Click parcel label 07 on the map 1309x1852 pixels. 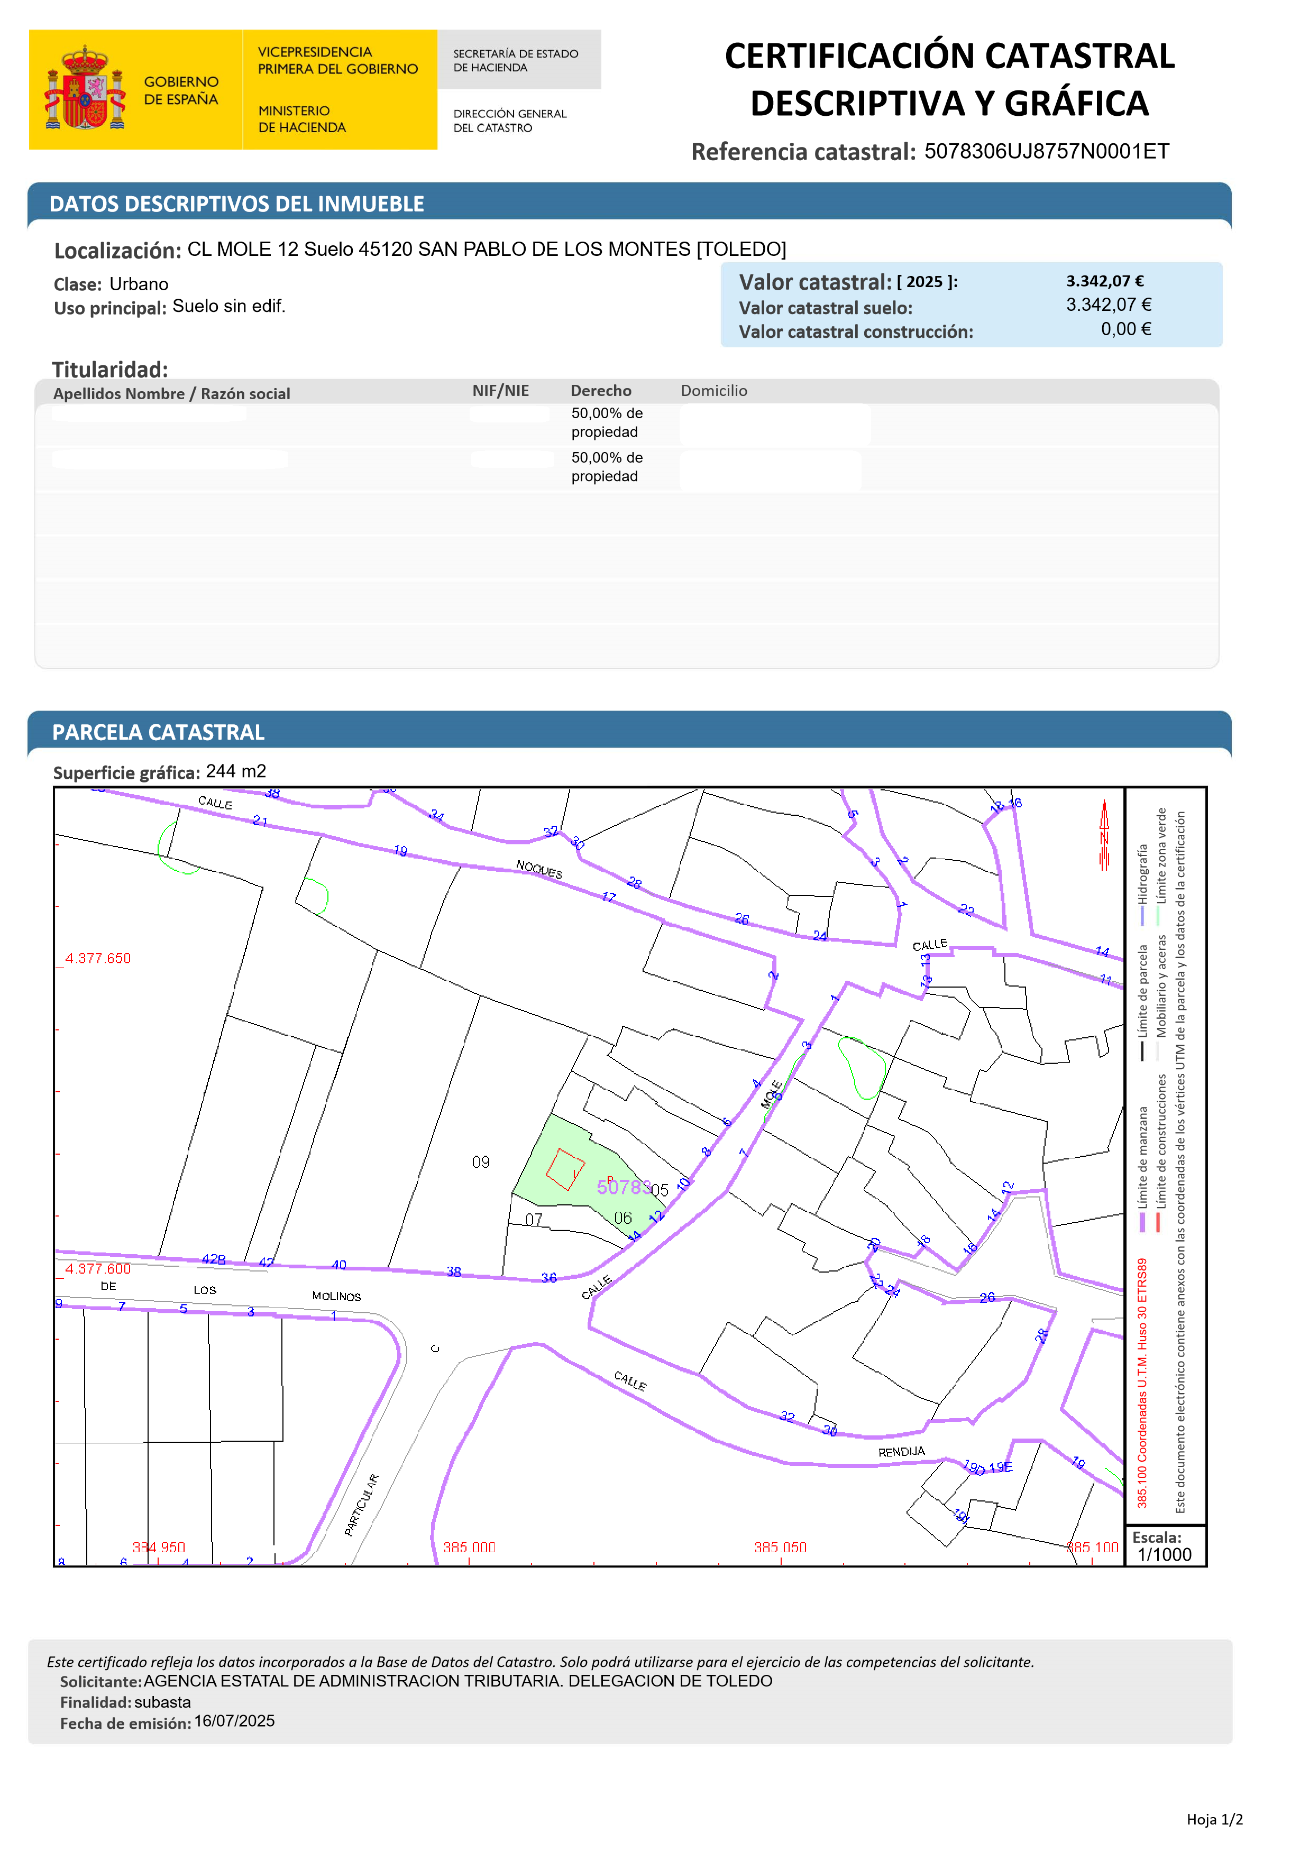(534, 1219)
